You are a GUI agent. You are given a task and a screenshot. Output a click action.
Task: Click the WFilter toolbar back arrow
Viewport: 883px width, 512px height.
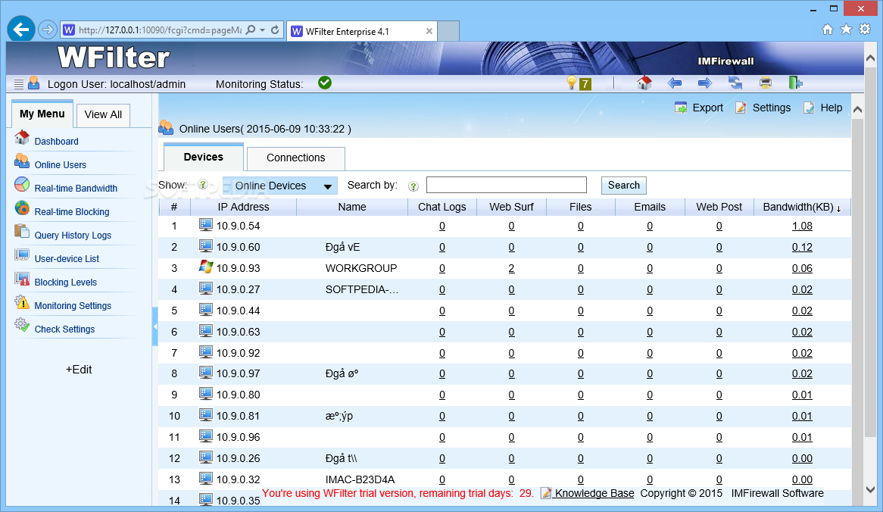(x=674, y=83)
